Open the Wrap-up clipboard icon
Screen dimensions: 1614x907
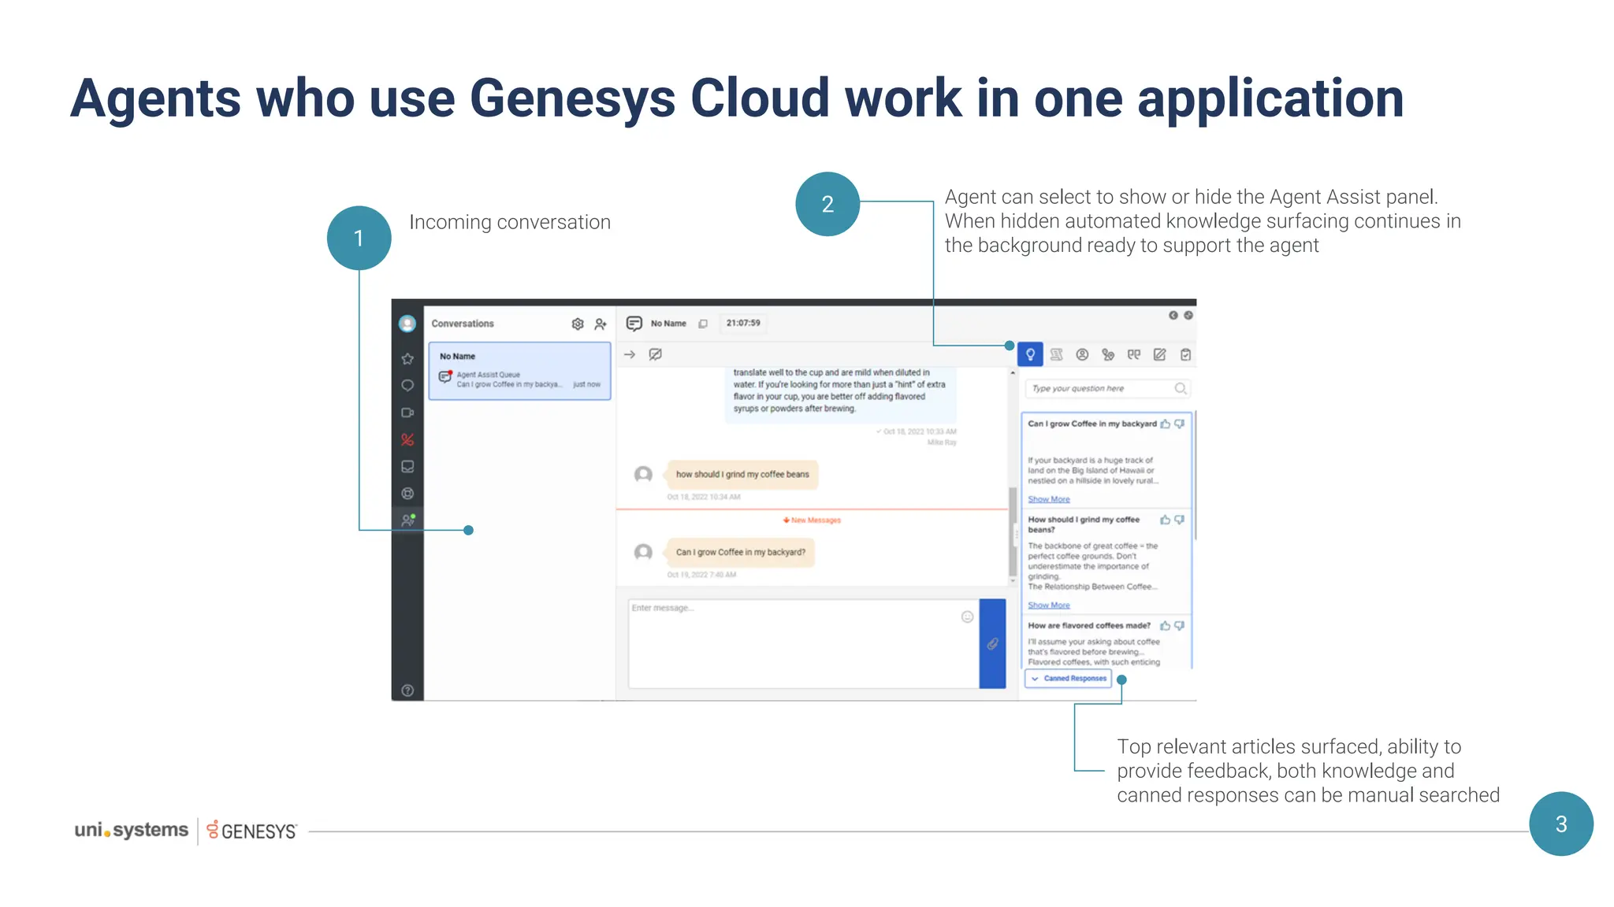point(1185,355)
